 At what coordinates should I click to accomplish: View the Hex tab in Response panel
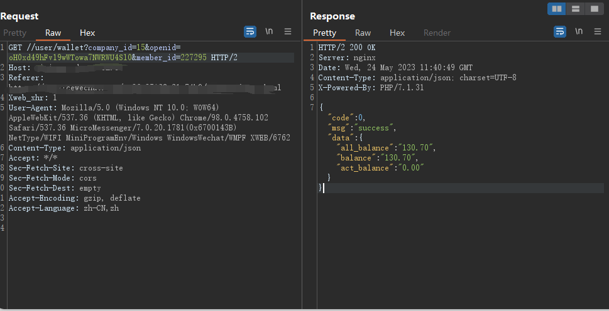(x=397, y=33)
